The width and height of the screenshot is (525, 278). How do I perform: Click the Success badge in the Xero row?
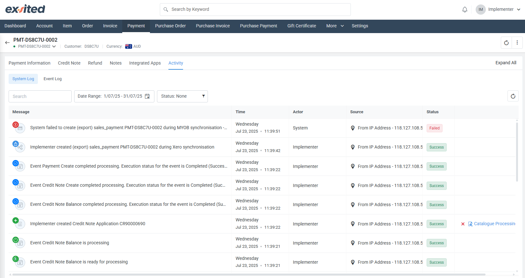click(x=436, y=147)
